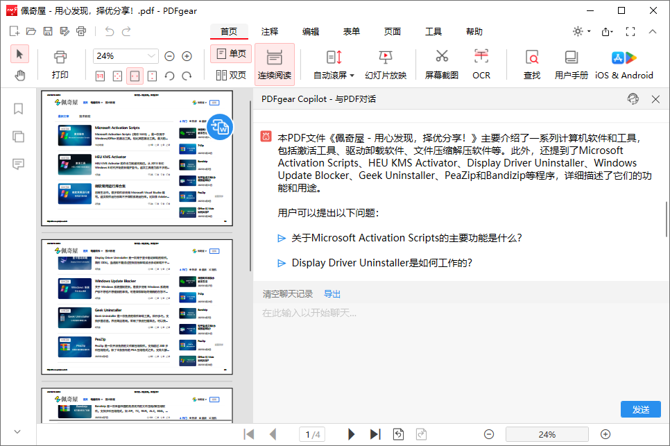
Task: Go to the previous page
Action: coord(273,434)
